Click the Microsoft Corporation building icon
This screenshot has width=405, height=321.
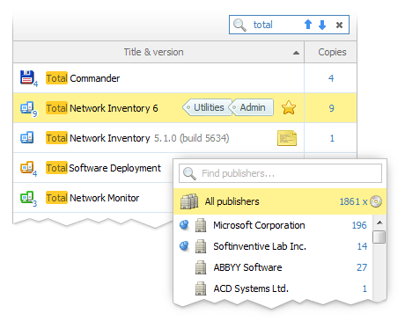pos(201,225)
